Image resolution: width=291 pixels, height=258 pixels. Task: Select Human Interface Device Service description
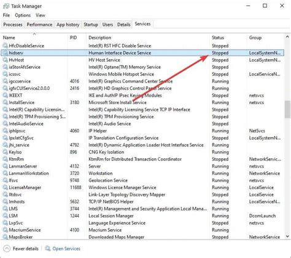(x=120, y=53)
